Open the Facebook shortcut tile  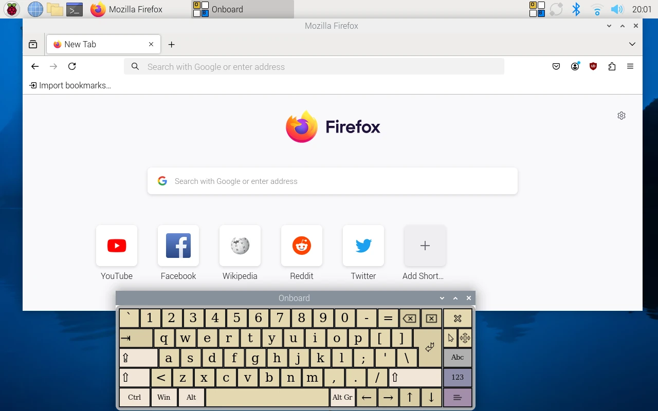178,246
